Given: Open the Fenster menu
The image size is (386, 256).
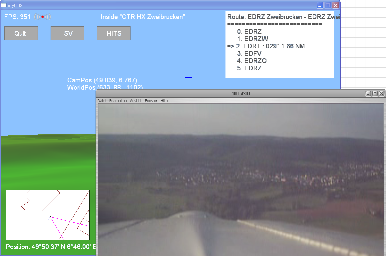Looking at the screenshot, I should pyautogui.click(x=151, y=101).
